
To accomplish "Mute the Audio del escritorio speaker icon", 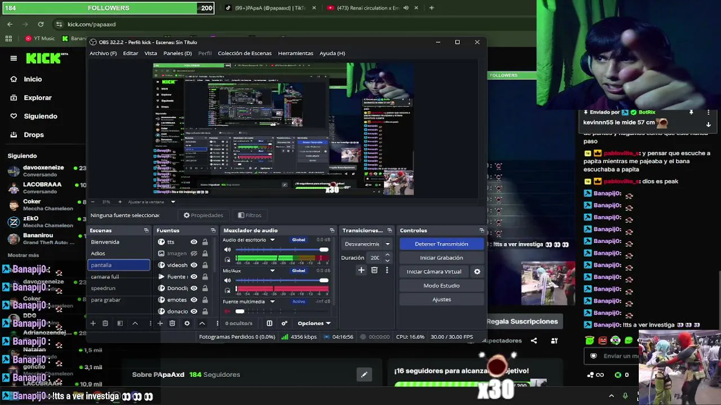I will [228, 249].
